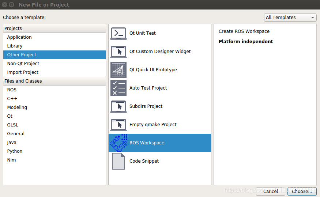Click the Create ROS Workspace description text

coord(244,31)
